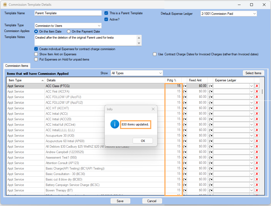Expand the Default Expense Ledger dropdown
The height and width of the screenshot is (206, 271).
tap(254, 14)
